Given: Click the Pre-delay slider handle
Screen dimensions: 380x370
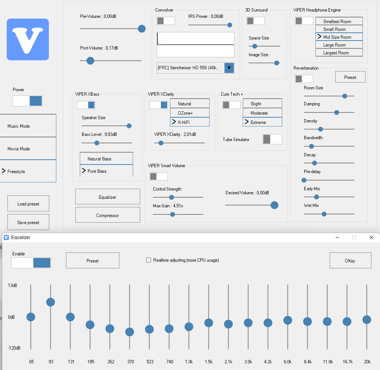Looking at the screenshot, I should tap(304, 180).
